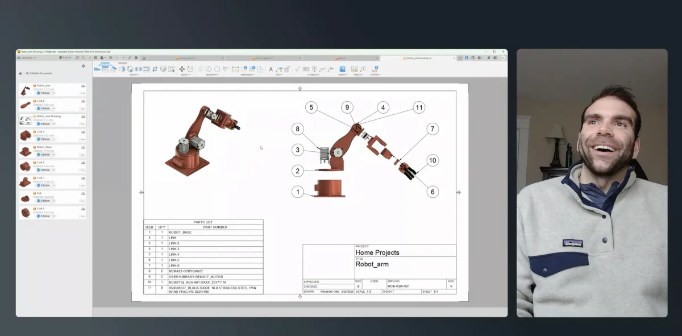
Task: Select balloon number 1 on the drawing
Action: [x=298, y=192]
